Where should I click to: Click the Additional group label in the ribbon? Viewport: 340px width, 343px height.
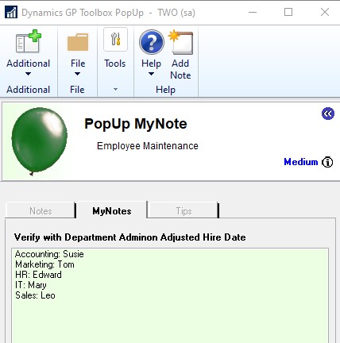point(28,90)
